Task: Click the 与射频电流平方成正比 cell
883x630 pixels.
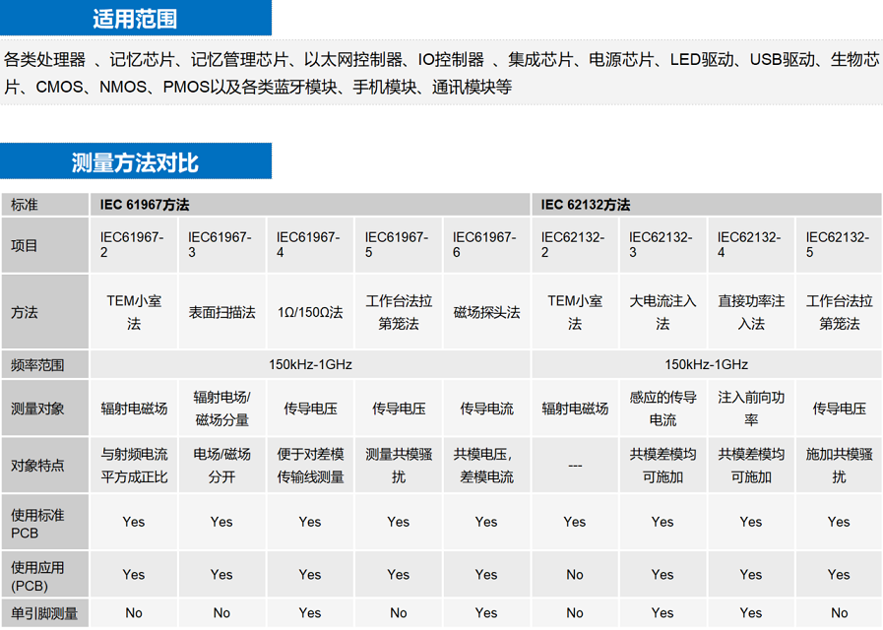Action: [x=134, y=465]
